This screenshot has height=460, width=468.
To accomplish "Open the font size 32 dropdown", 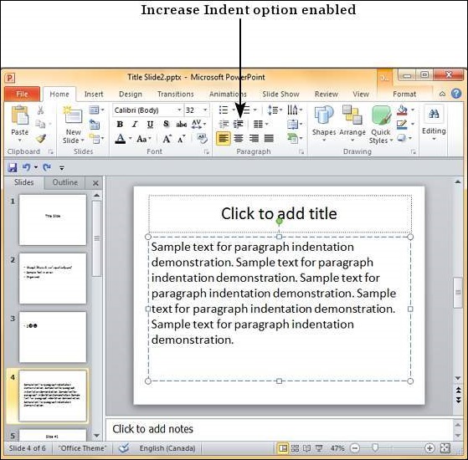I will coord(205,110).
